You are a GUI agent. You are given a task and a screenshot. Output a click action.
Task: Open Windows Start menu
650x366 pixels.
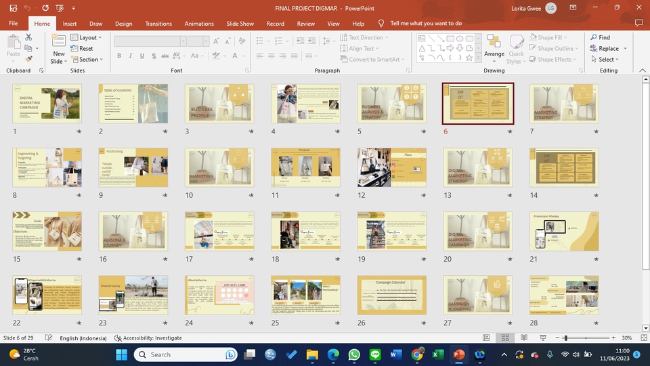click(x=121, y=354)
